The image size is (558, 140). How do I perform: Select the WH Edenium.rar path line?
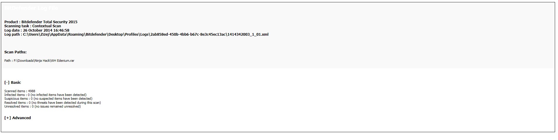[x=39, y=61]
